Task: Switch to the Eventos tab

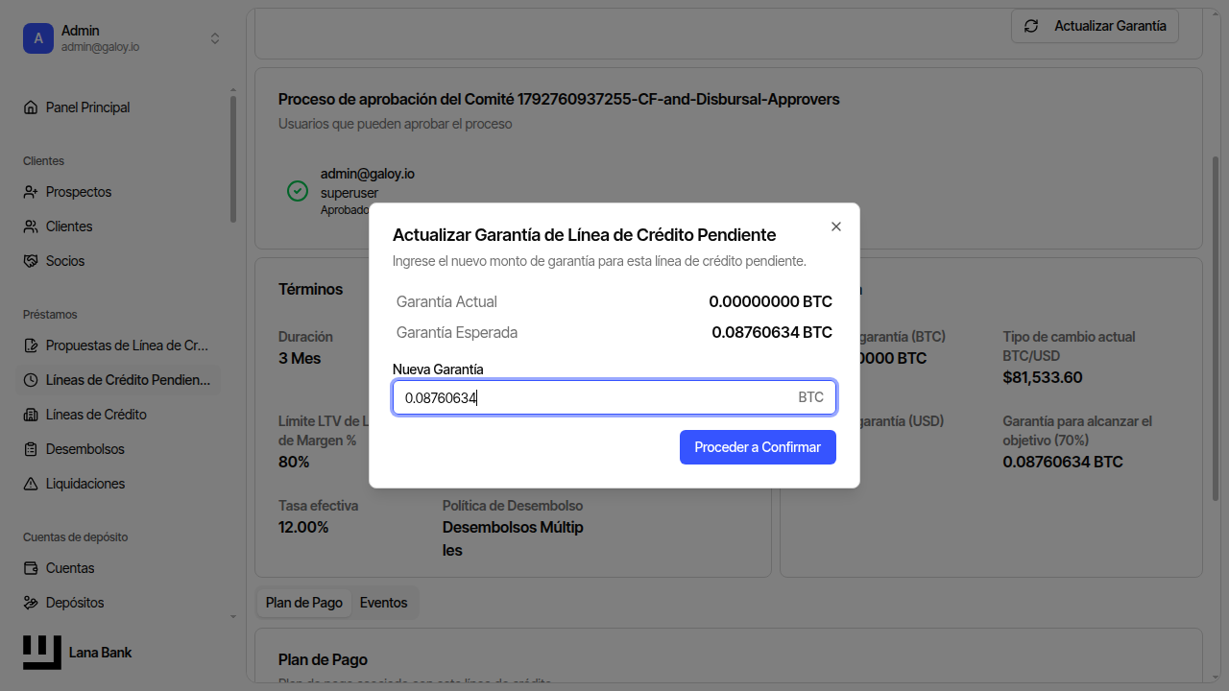Action: coord(384,603)
